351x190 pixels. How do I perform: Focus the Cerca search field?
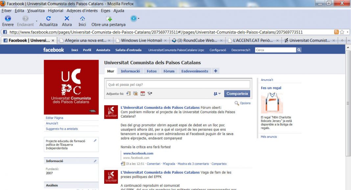tap(275, 50)
